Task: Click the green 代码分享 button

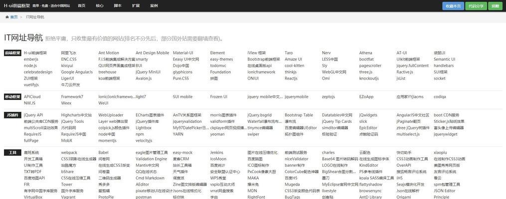Action: click(476, 6)
